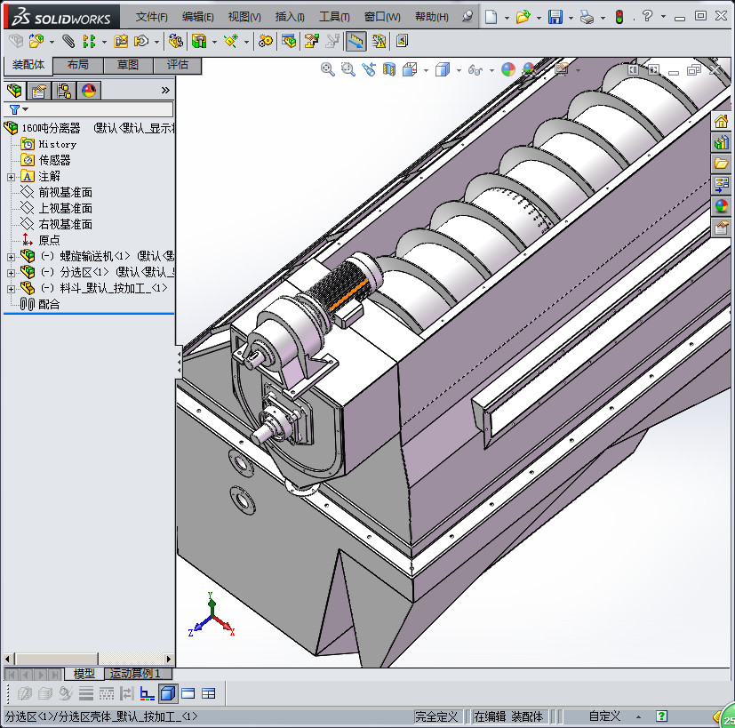The image size is (735, 728).
Task: Open the FeatureManager design tree tab
Action: click(14, 90)
